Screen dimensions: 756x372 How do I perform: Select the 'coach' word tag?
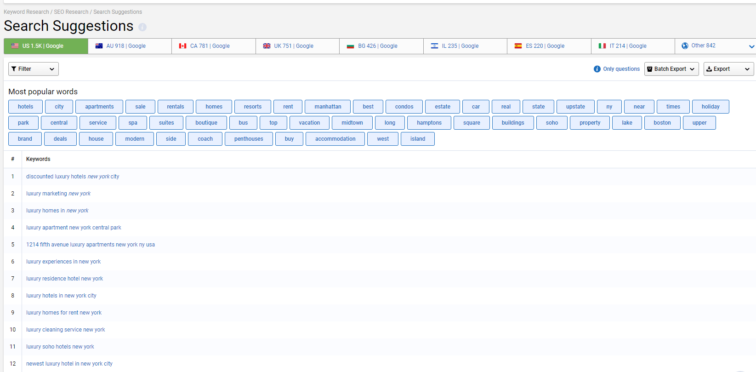pyautogui.click(x=205, y=139)
